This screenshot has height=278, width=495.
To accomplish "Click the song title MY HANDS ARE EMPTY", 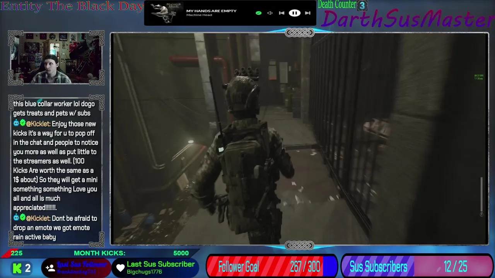I will [211, 11].
